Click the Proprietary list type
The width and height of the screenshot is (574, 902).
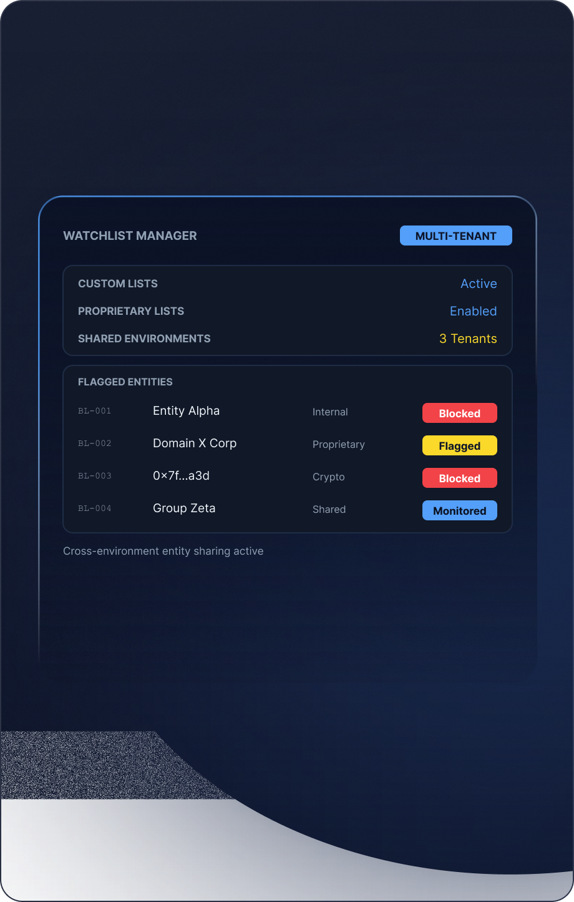point(339,444)
